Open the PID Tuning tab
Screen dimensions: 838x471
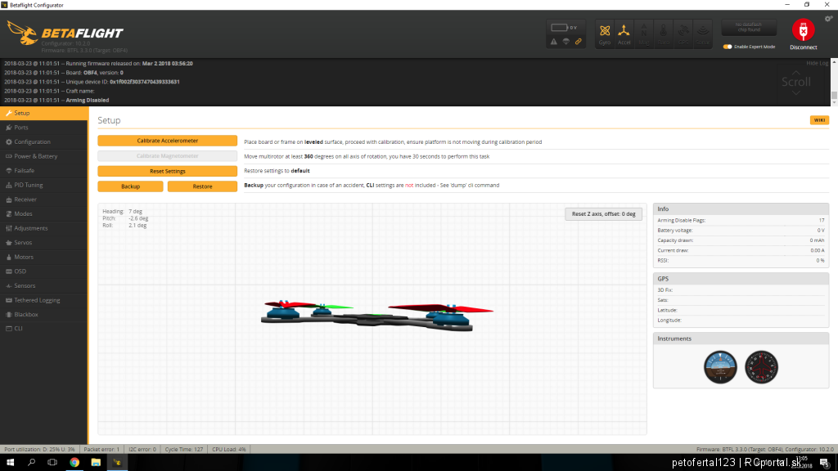click(44, 186)
